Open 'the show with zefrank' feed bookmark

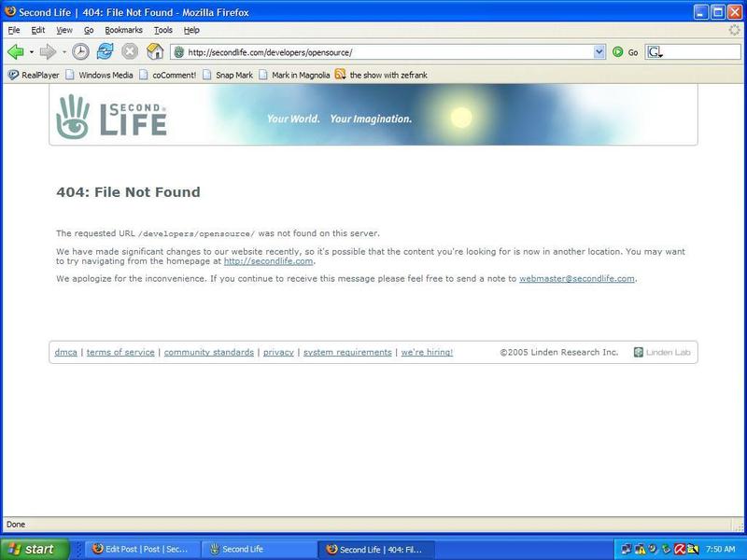tap(381, 75)
